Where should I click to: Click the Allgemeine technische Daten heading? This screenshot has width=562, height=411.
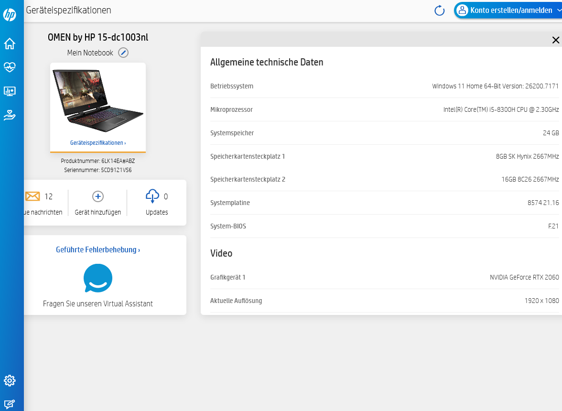coord(267,62)
